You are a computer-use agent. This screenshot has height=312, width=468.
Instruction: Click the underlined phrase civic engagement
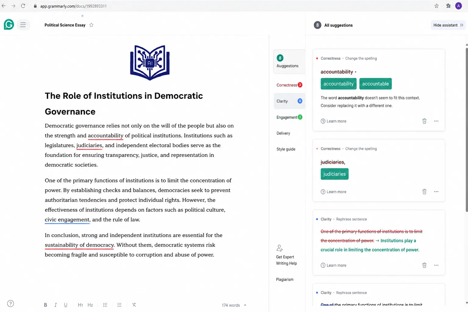tap(67, 220)
